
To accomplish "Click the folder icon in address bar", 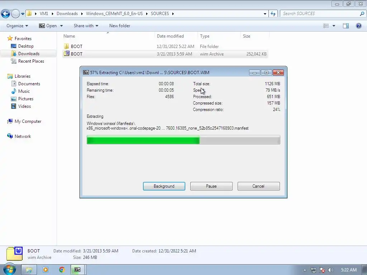I will point(29,14).
